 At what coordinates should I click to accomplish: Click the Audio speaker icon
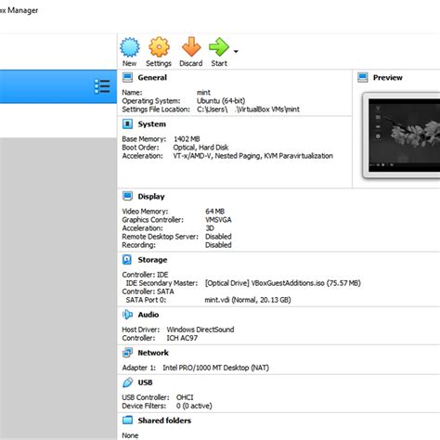point(127,315)
